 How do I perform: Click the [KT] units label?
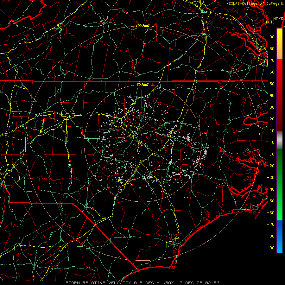click(x=270, y=22)
